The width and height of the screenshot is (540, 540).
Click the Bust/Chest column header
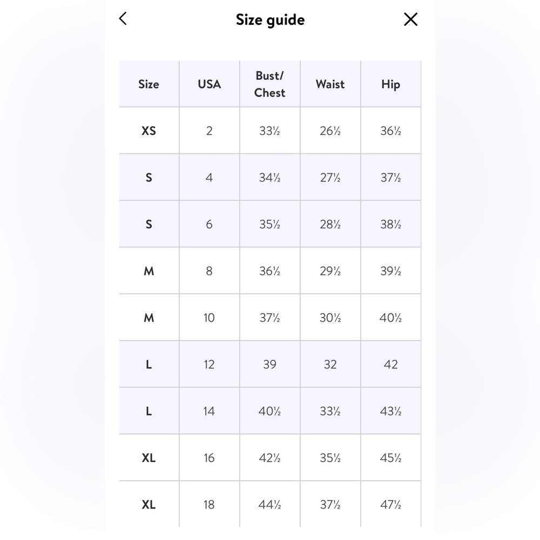[x=269, y=84]
